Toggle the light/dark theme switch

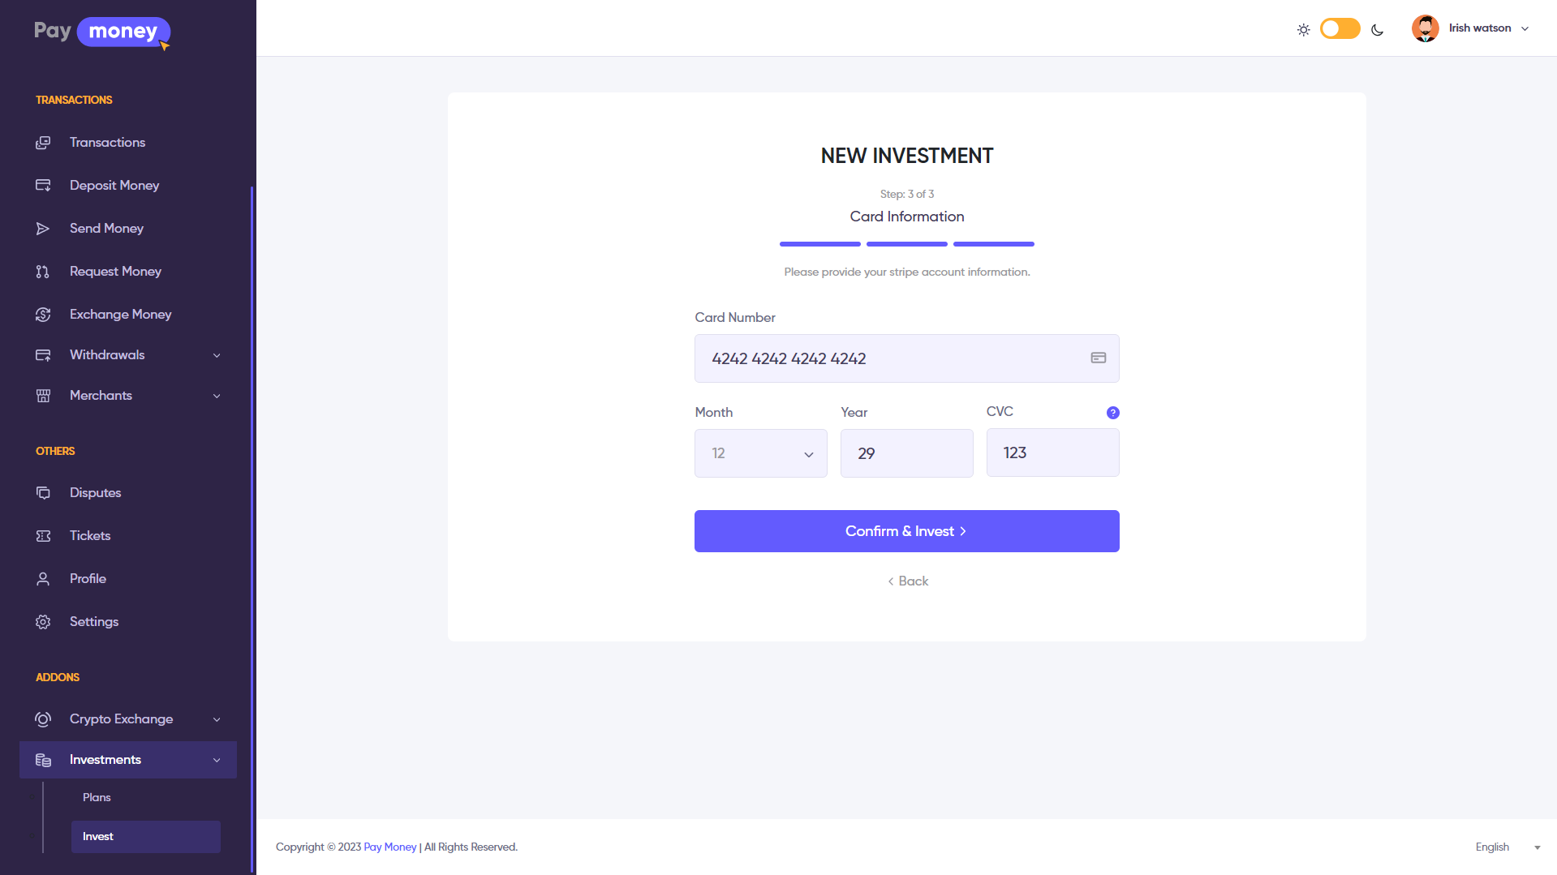pyautogui.click(x=1340, y=29)
